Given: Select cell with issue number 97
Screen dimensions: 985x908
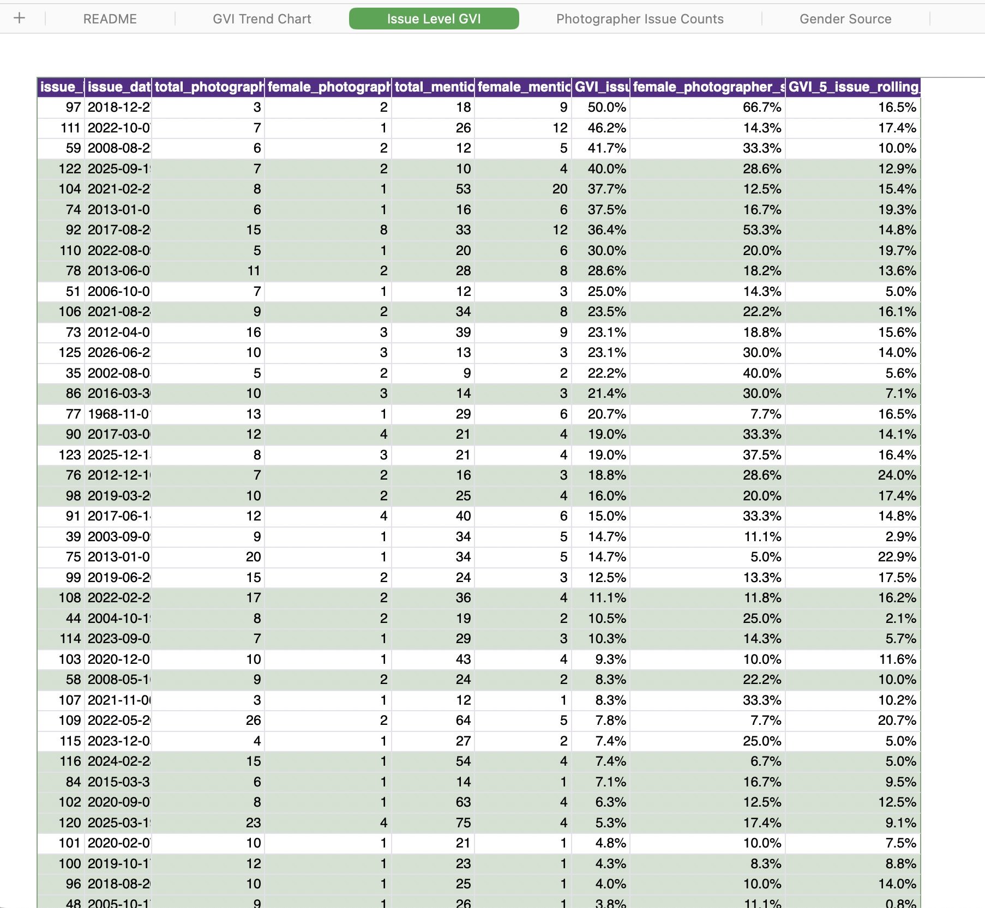Looking at the screenshot, I should 61,107.
